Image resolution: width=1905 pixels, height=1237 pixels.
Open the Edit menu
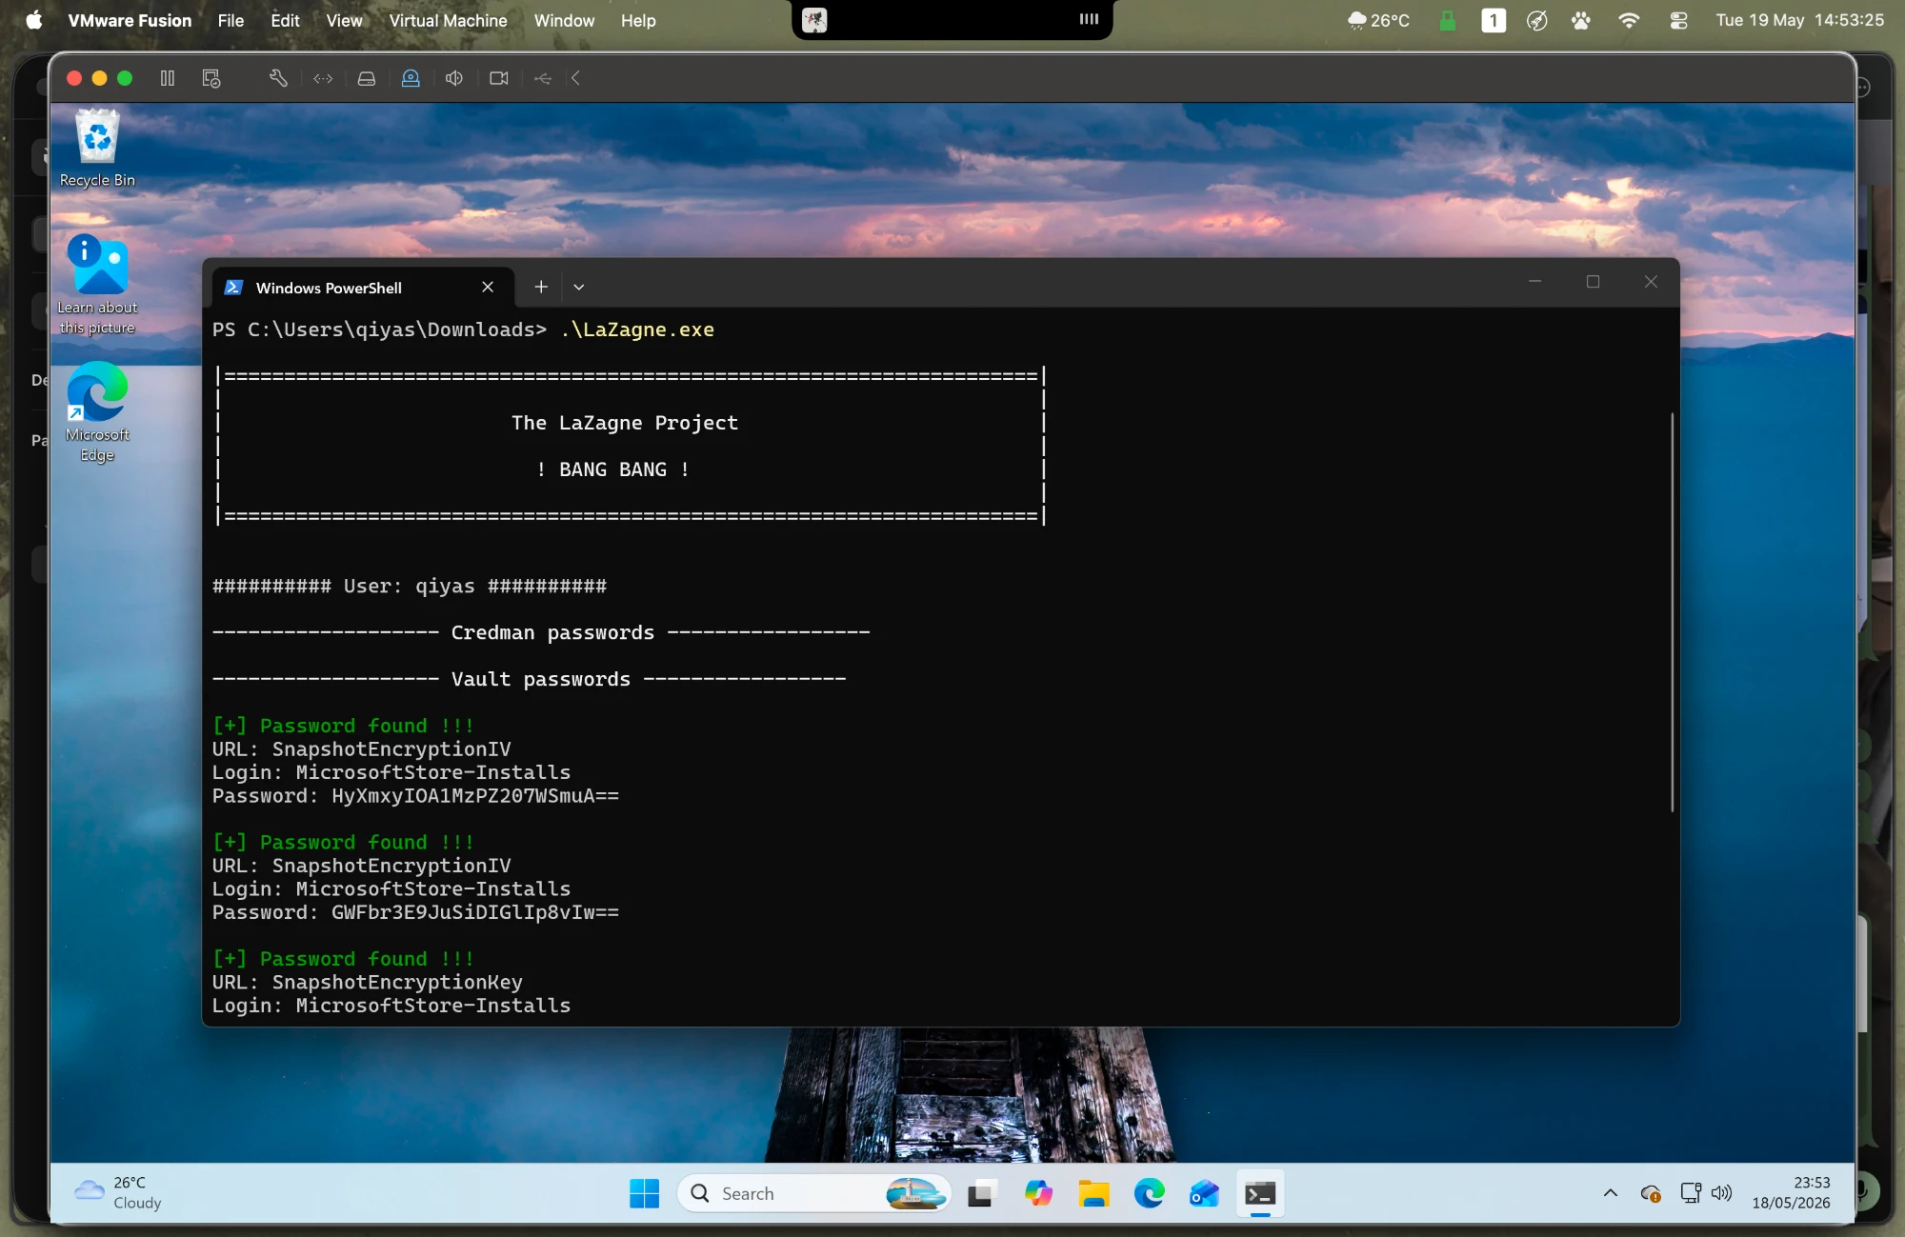(285, 20)
